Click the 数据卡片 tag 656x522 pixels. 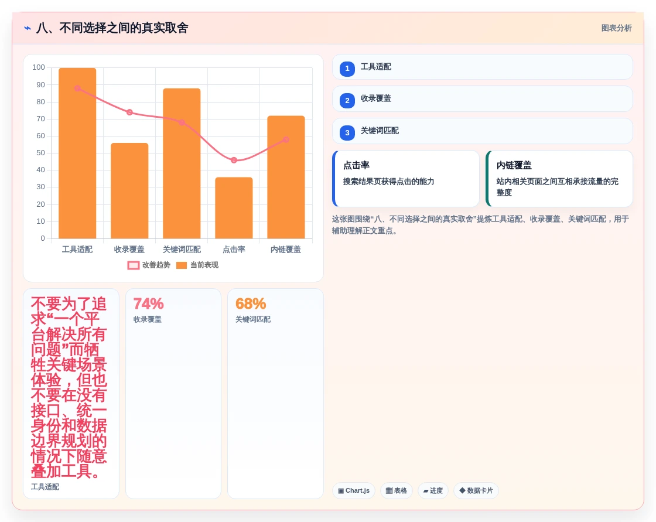point(476,490)
